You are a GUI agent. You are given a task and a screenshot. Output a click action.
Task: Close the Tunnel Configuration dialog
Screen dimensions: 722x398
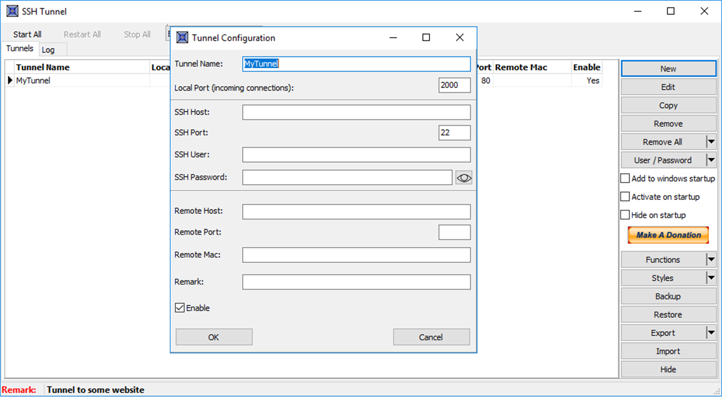click(460, 37)
